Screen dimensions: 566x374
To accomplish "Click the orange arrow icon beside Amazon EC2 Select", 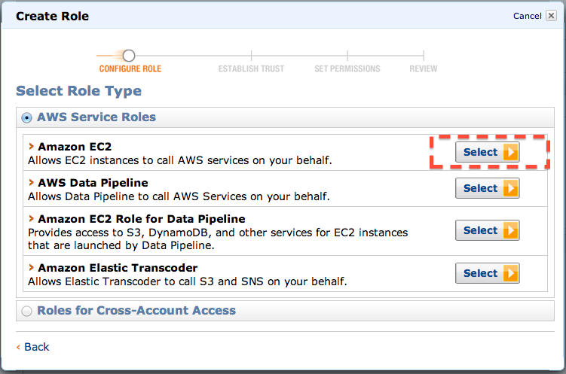I will [x=511, y=152].
